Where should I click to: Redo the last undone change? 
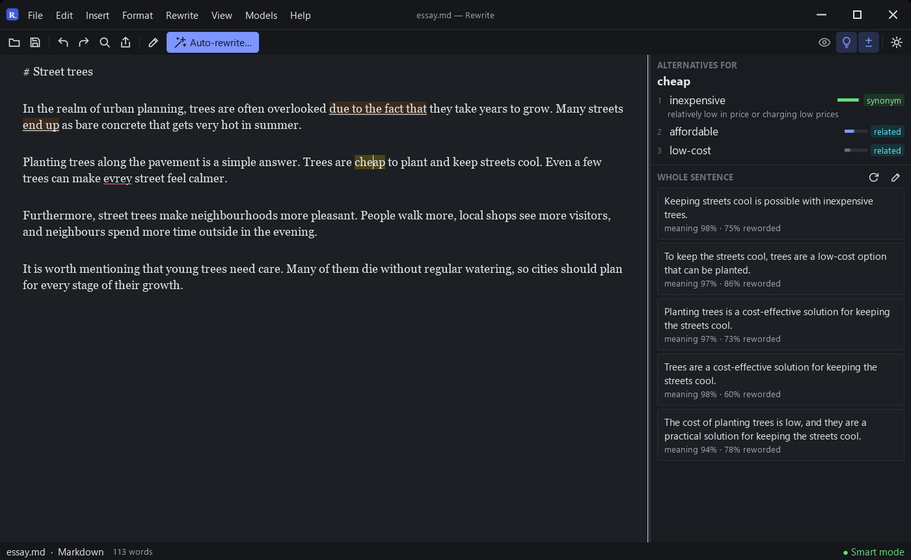click(x=84, y=43)
